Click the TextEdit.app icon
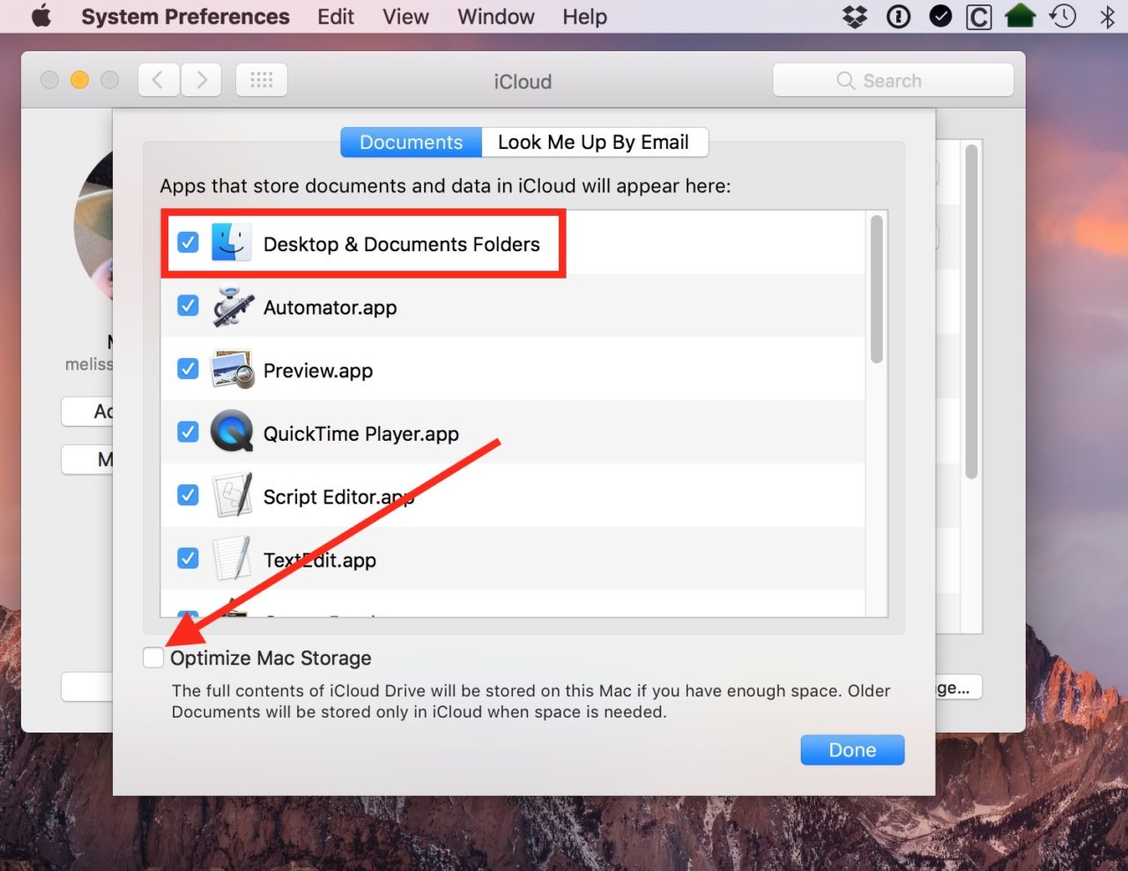This screenshot has width=1128, height=871. coord(233,559)
